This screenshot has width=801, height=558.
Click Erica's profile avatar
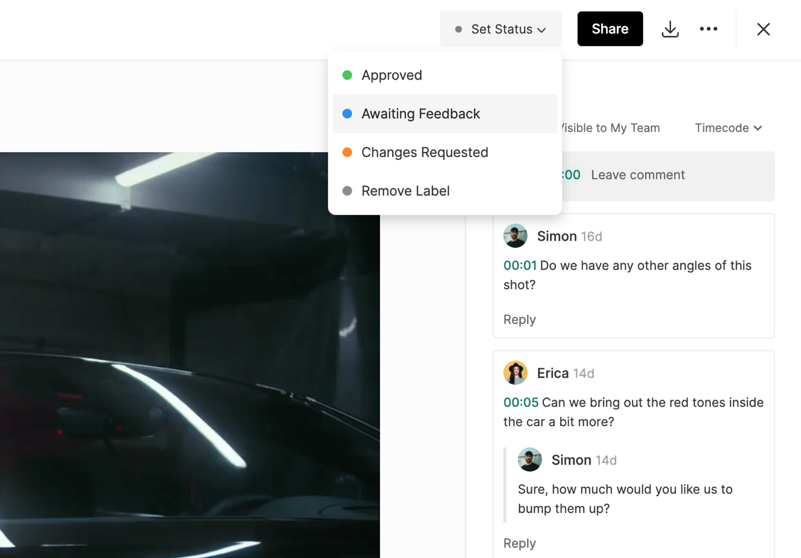(x=515, y=373)
